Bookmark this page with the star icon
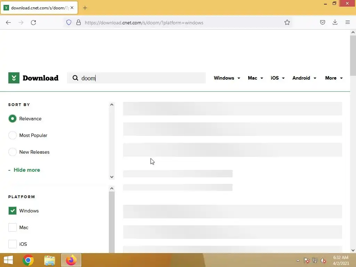Image resolution: width=356 pixels, height=267 pixels. (287, 22)
